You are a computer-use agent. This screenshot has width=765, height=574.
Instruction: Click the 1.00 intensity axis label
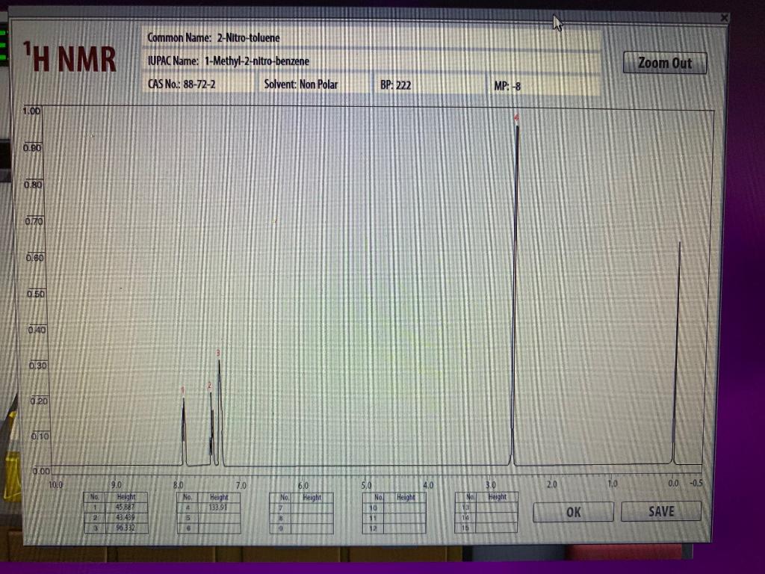[x=31, y=111]
